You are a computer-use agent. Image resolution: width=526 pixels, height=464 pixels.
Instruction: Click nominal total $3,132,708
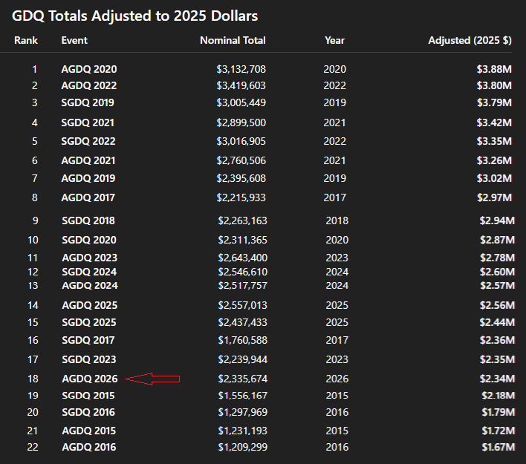(x=241, y=69)
